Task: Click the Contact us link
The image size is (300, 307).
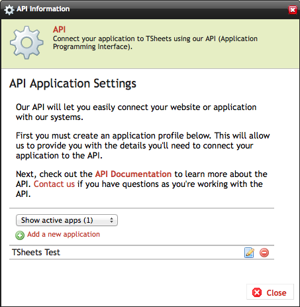Action: (x=54, y=184)
